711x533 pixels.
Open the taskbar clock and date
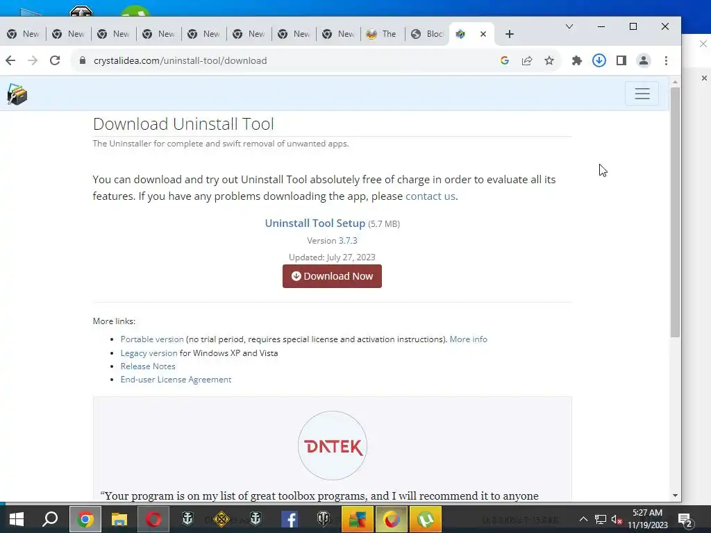tap(648, 519)
